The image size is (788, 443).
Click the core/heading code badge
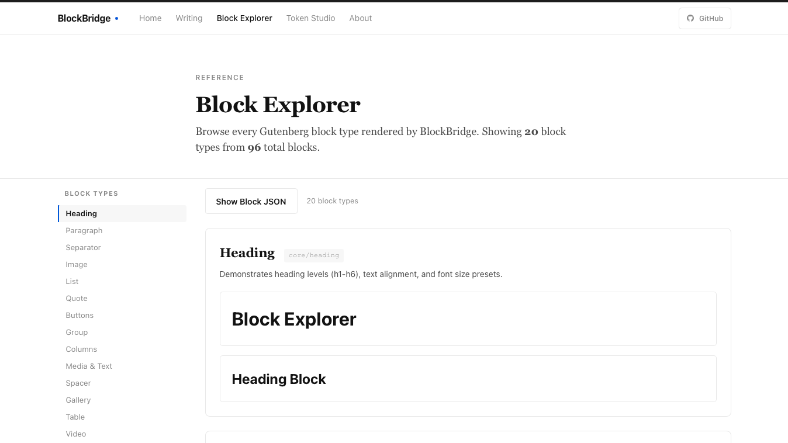tap(314, 255)
